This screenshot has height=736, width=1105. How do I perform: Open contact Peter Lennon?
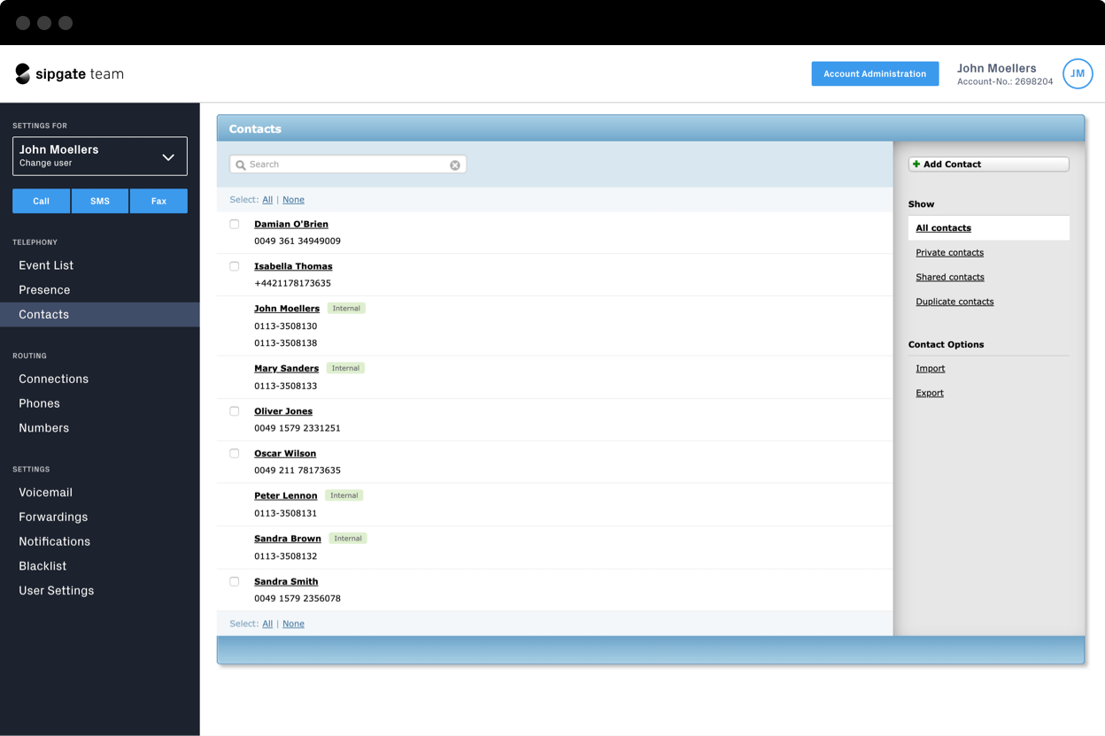[x=285, y=496]
